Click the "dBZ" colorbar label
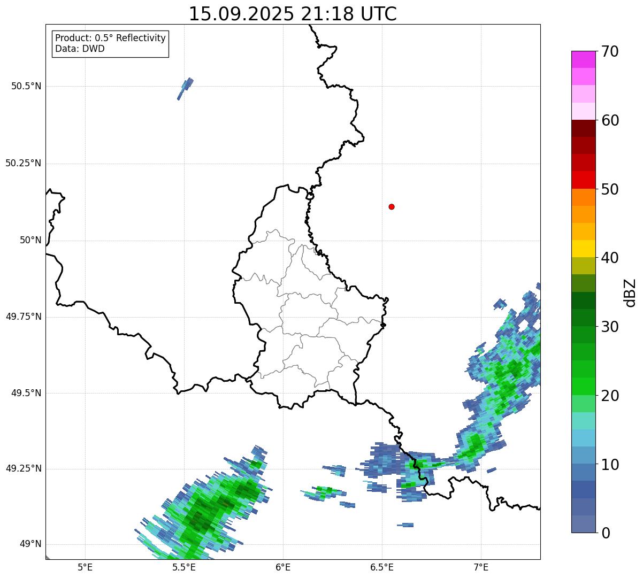 pyautogui.click(x=630, y=292)
